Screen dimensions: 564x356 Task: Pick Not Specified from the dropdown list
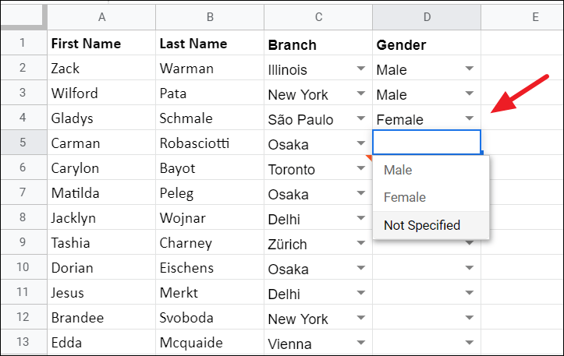(422, 226)
